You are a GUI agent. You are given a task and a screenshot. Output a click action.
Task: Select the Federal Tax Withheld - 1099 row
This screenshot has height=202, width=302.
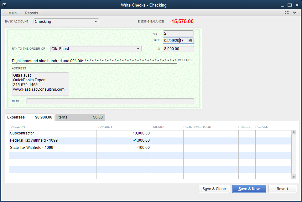tap(34, 140)
